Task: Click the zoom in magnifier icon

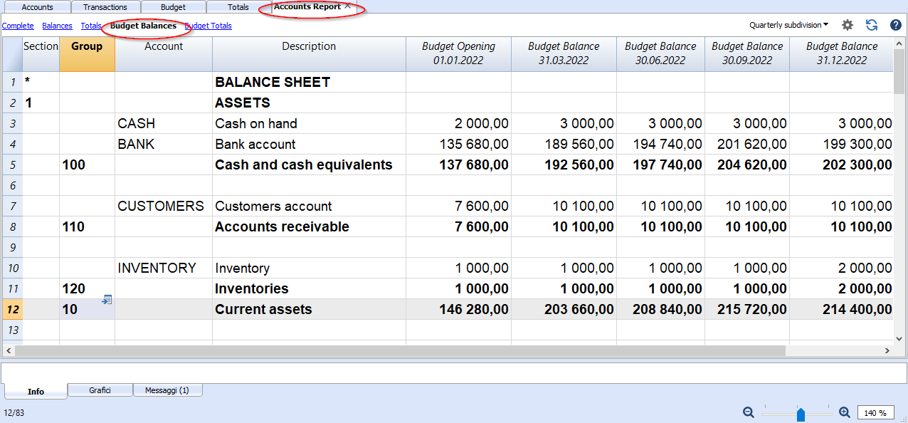Action: [845, 412]
